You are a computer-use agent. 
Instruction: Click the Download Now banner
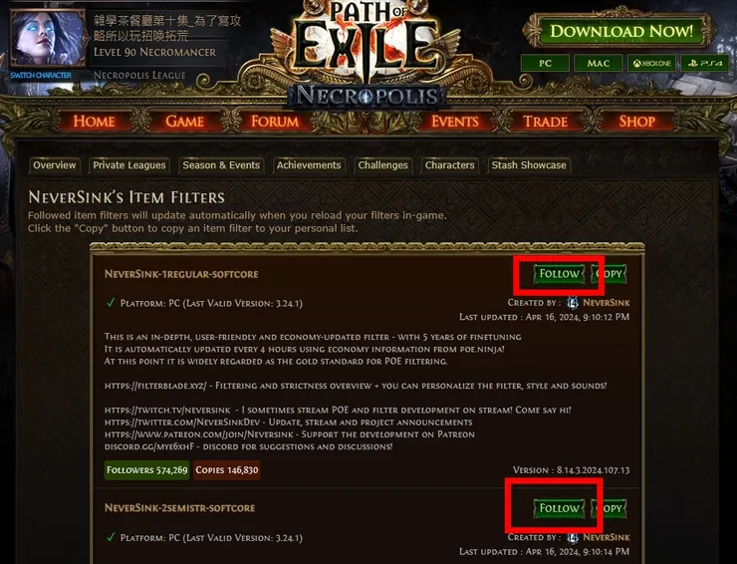coord(620,31)
